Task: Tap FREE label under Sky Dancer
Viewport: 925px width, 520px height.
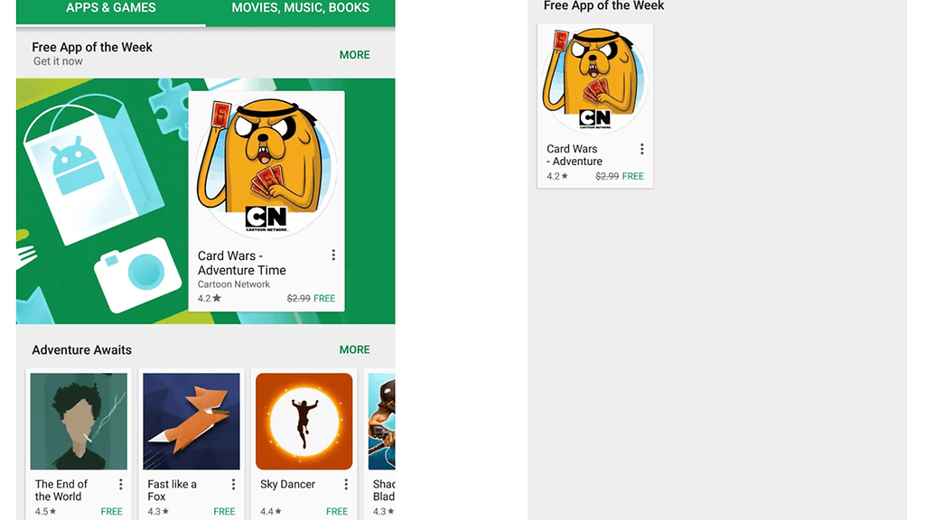Action: pos(337,511)
